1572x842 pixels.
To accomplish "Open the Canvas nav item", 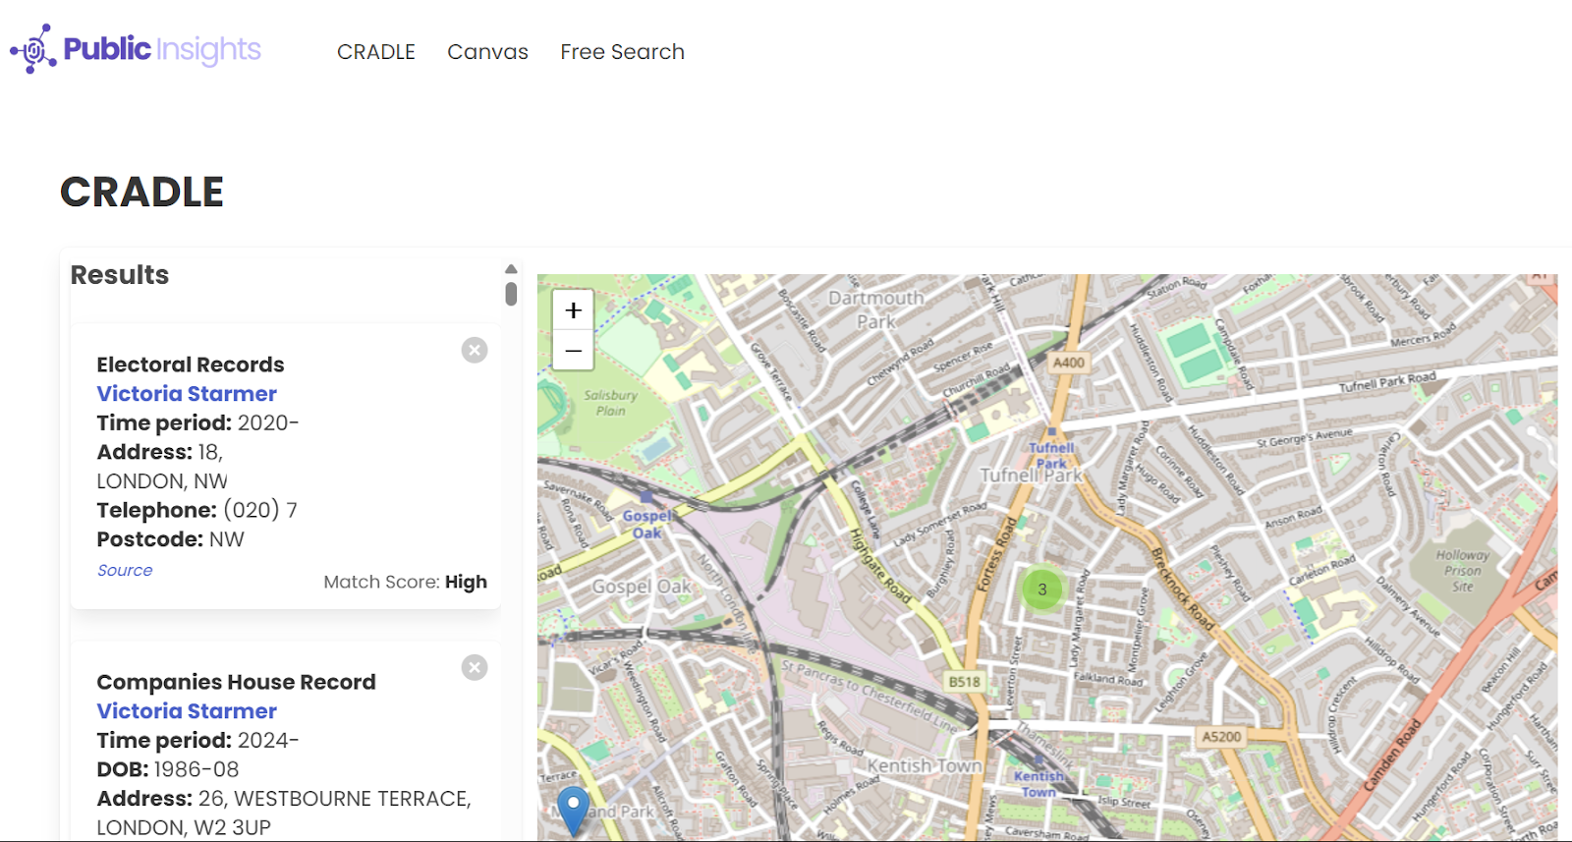I will point(487,52).
